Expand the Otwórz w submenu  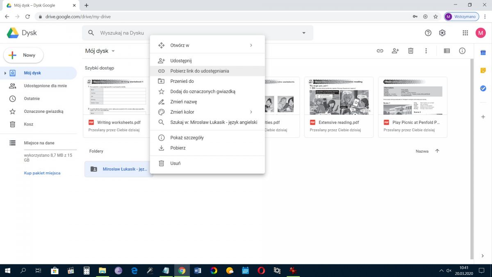tap(251, 45)
